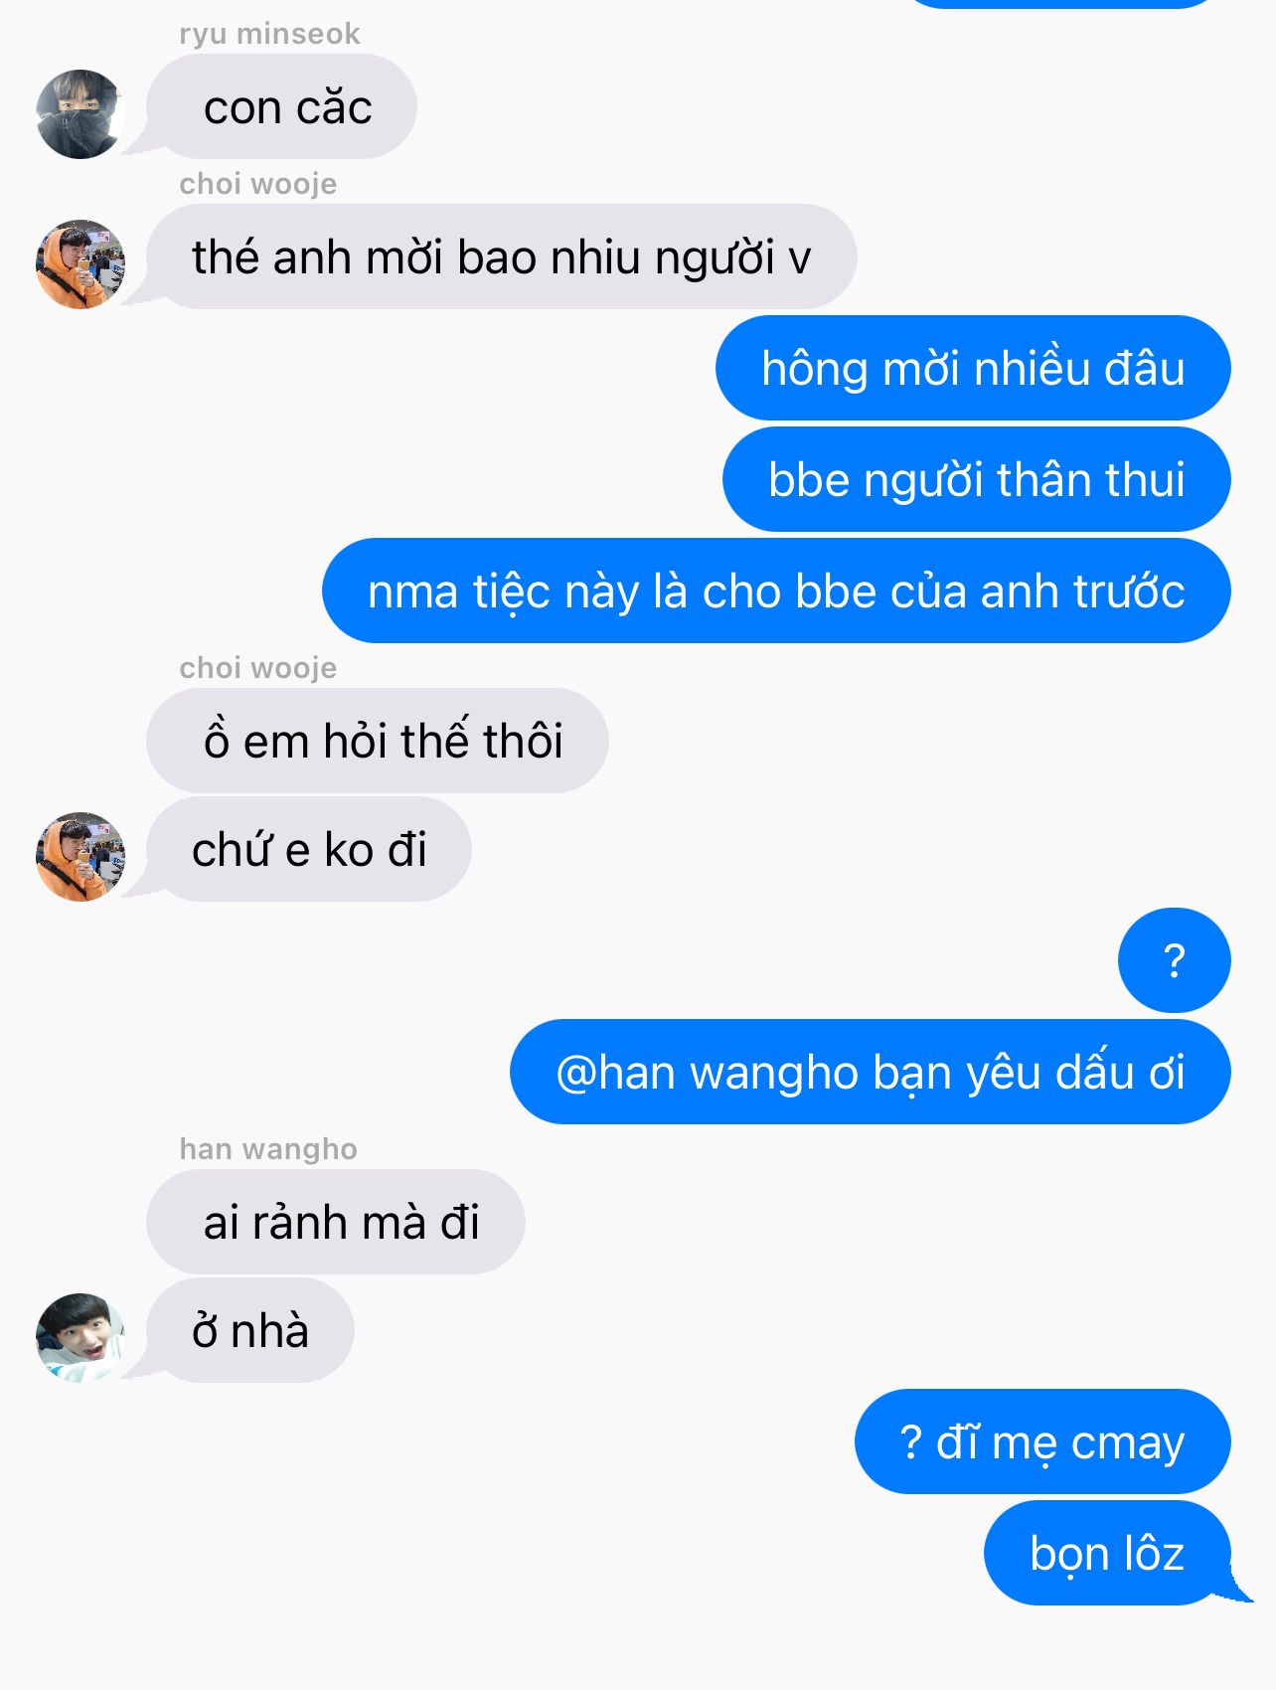Tap the 'ryu minseok' sender name label
1276x1690 pixels.
point(269,34)
